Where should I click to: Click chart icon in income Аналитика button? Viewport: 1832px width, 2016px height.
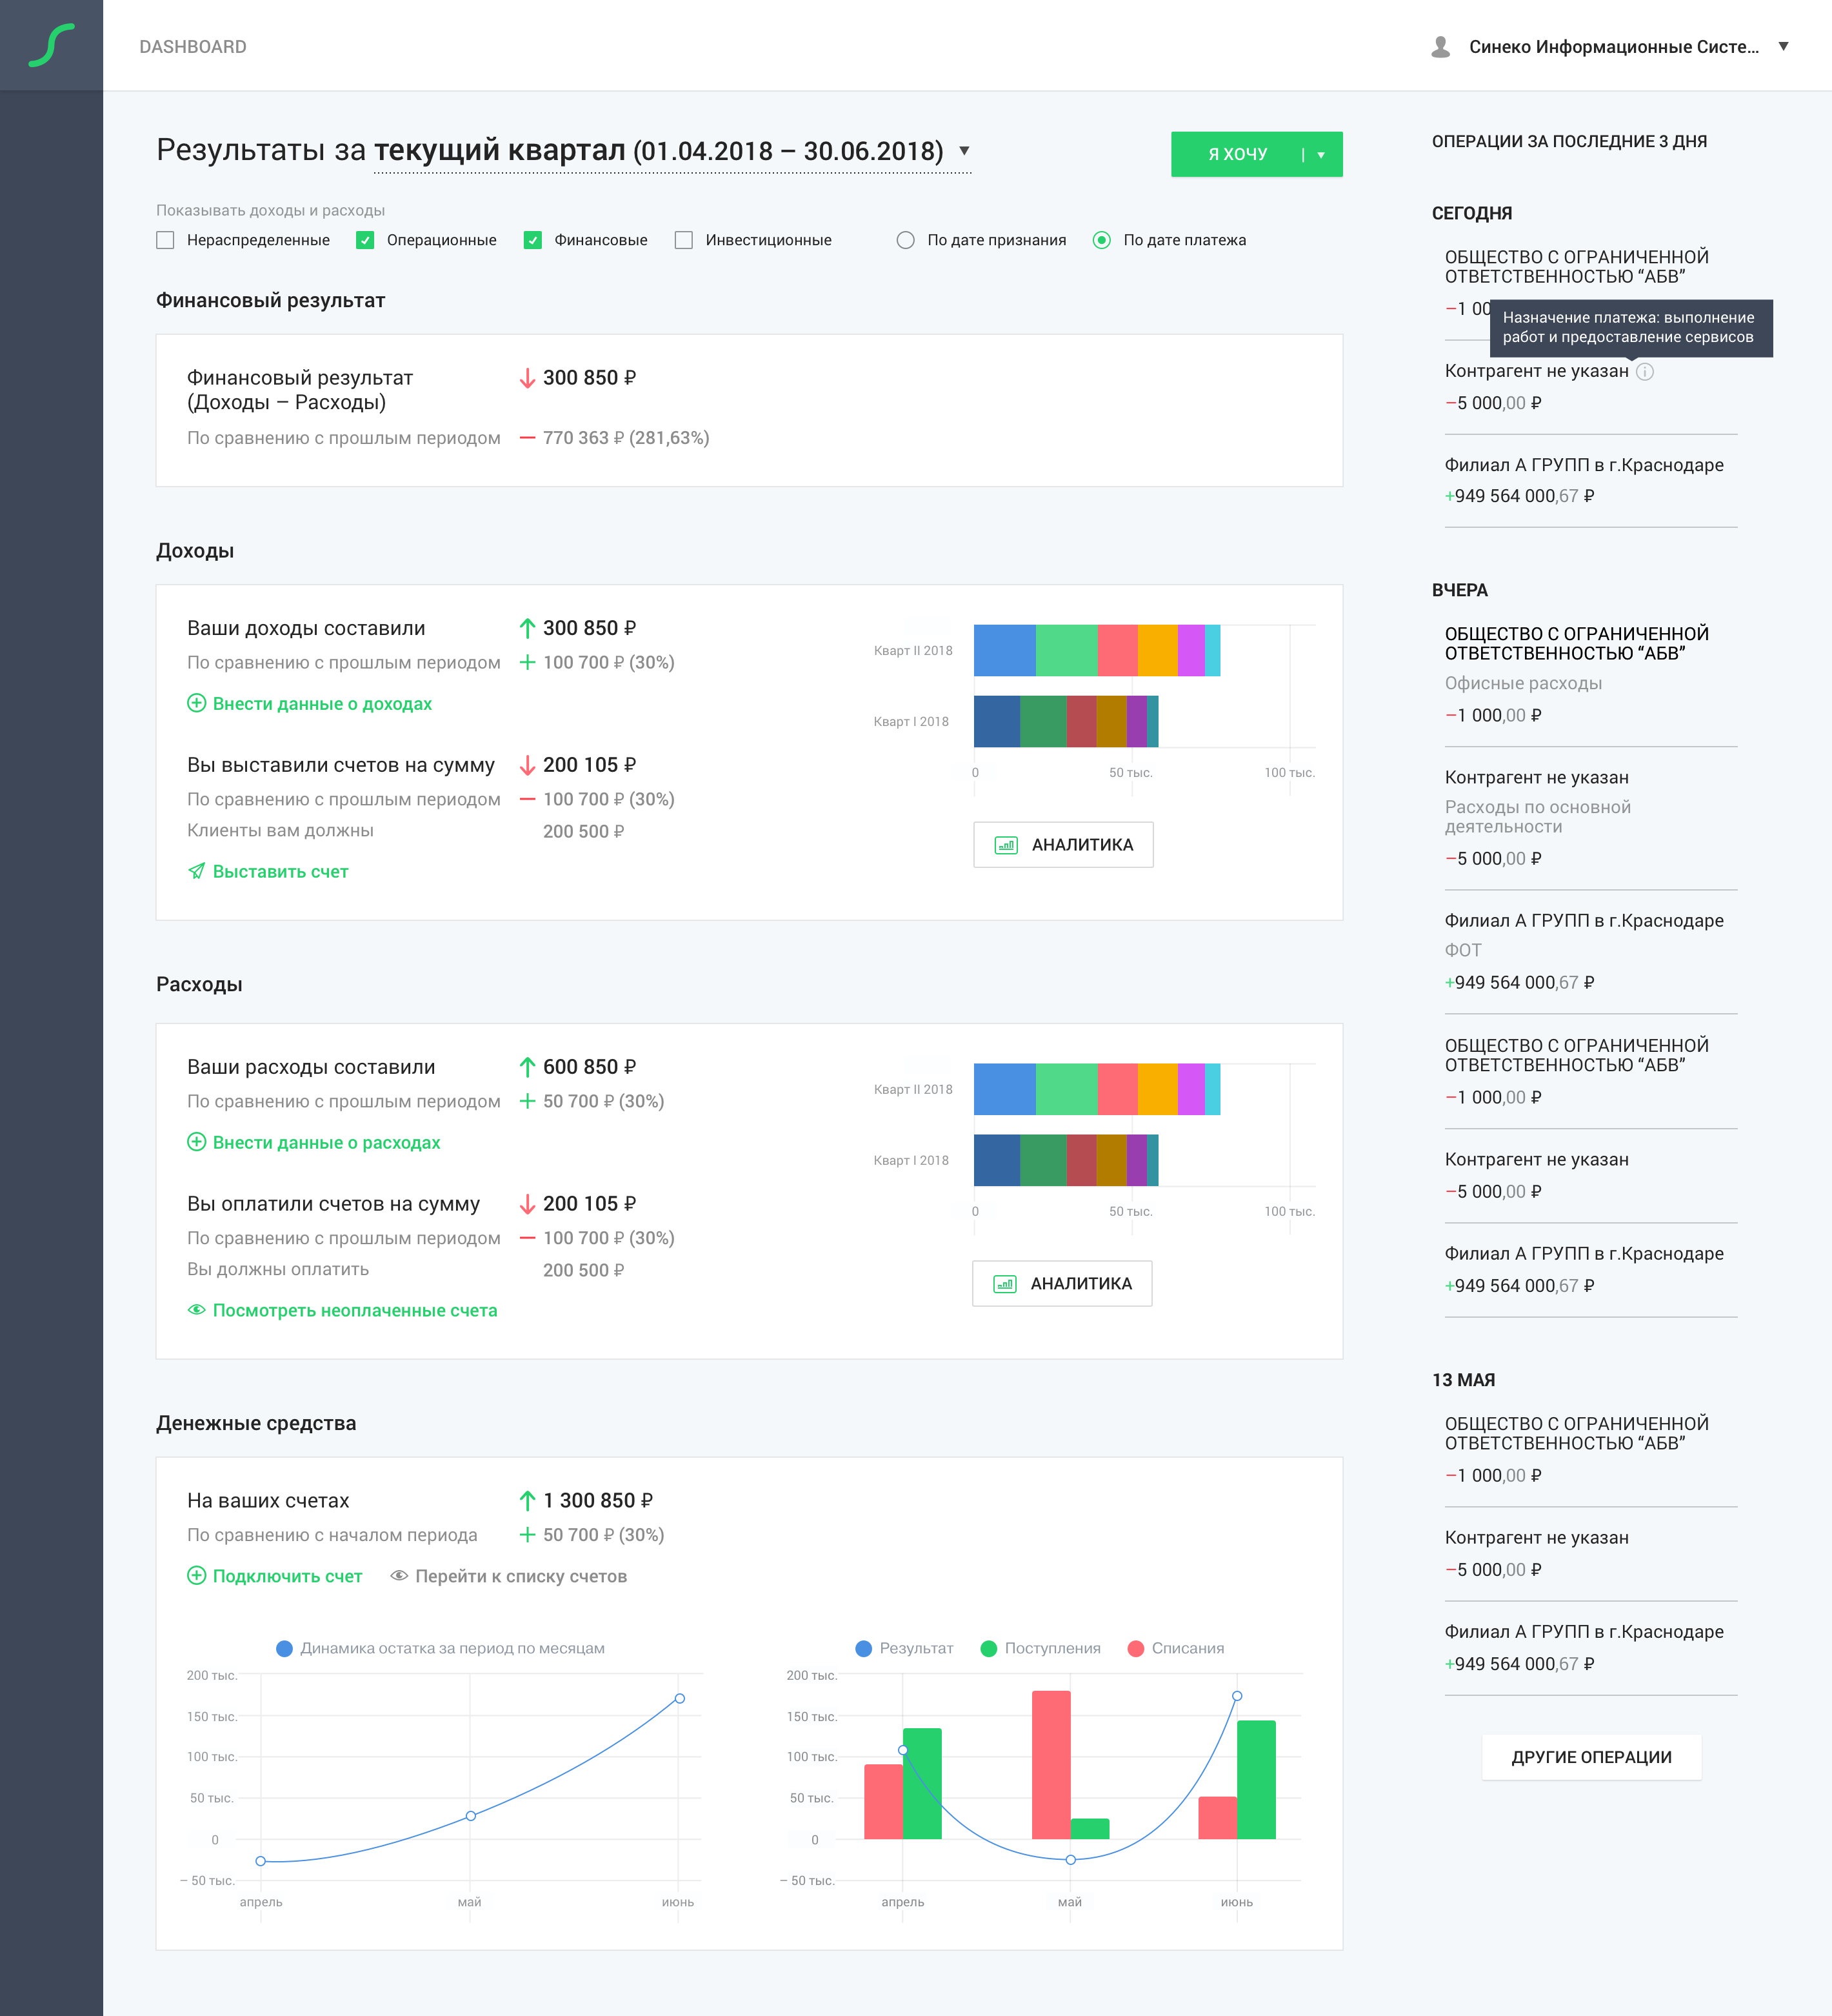point(1006,845)
